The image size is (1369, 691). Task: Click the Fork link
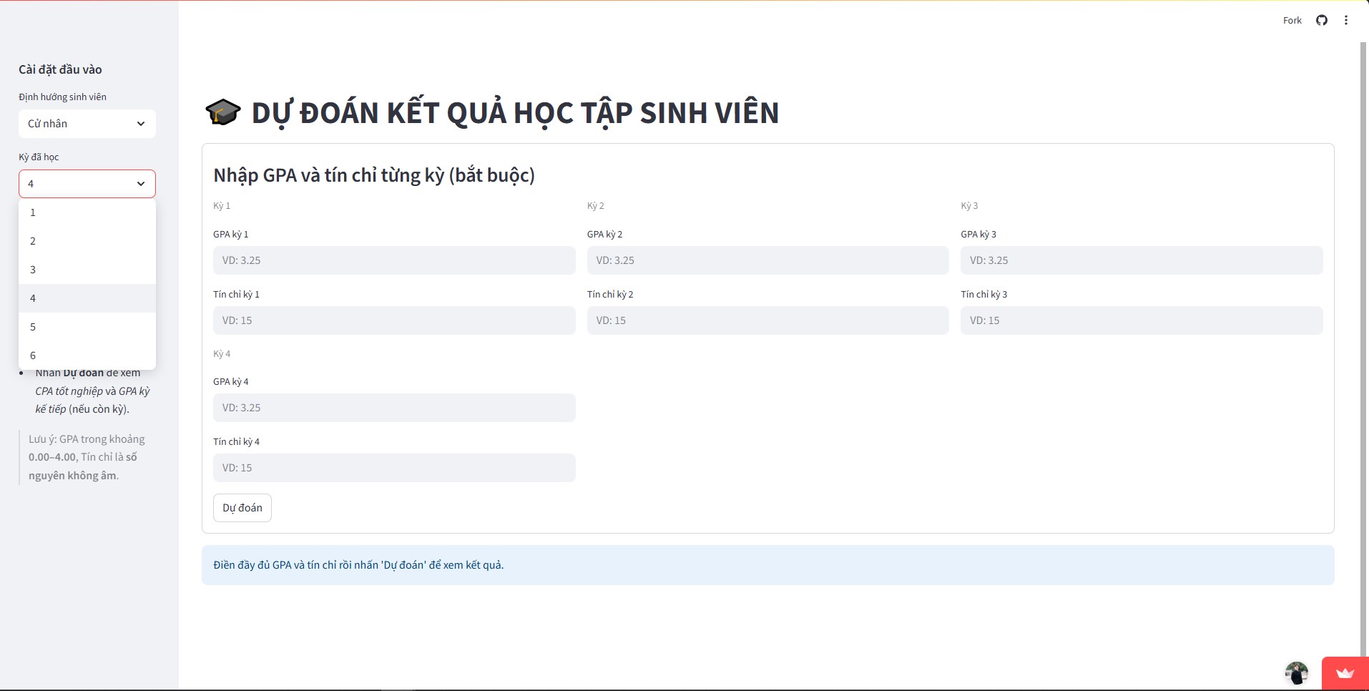point(1292,20)
